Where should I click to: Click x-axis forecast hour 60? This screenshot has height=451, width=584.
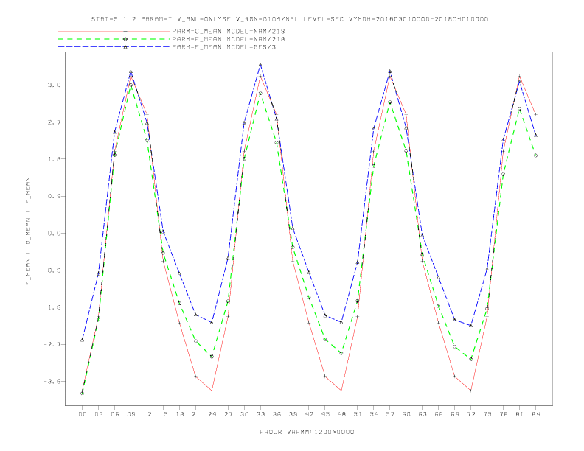tap(406, 414)
